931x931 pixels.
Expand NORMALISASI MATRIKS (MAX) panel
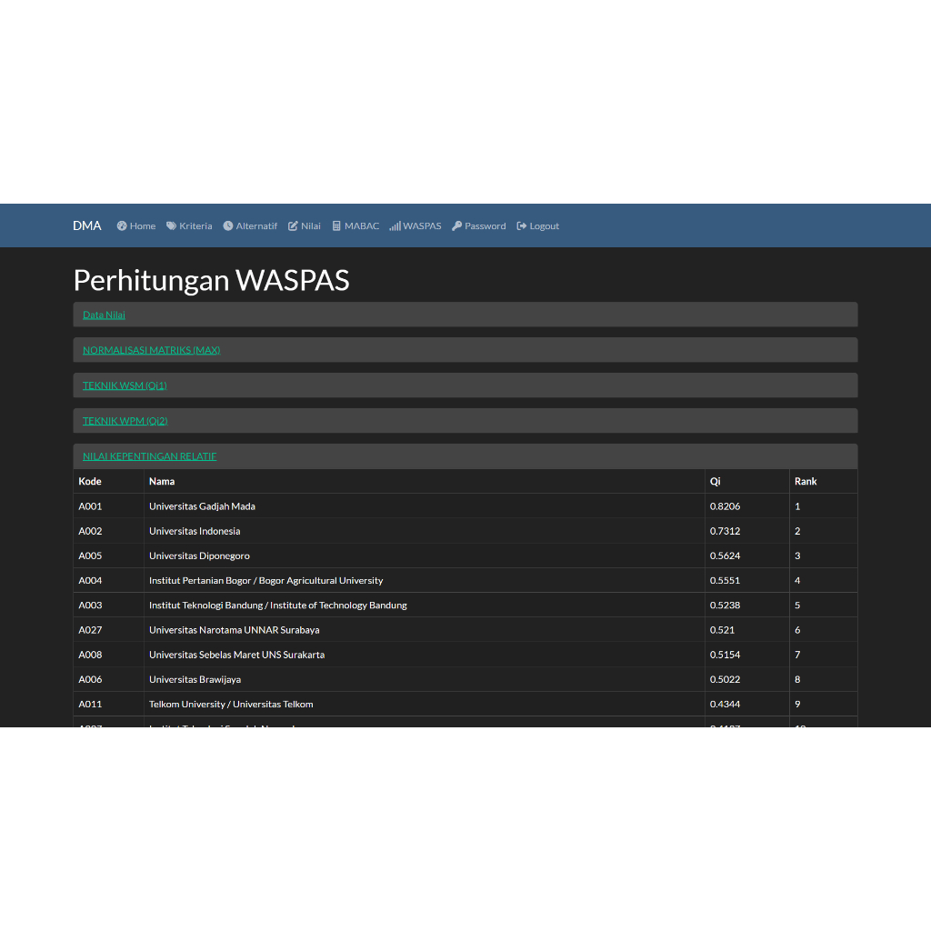152,350
